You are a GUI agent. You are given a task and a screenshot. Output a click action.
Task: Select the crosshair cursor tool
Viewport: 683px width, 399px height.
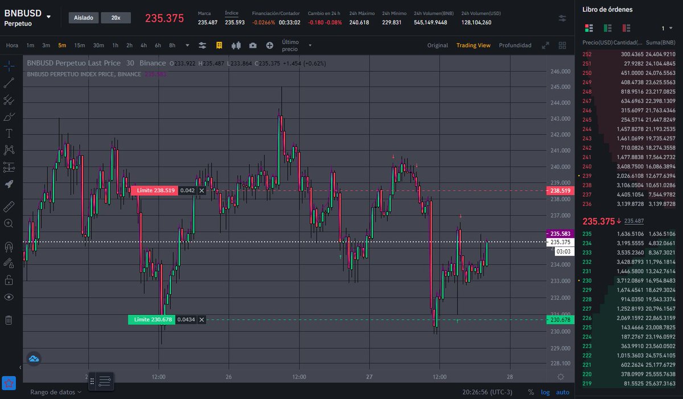coord(9,66)
